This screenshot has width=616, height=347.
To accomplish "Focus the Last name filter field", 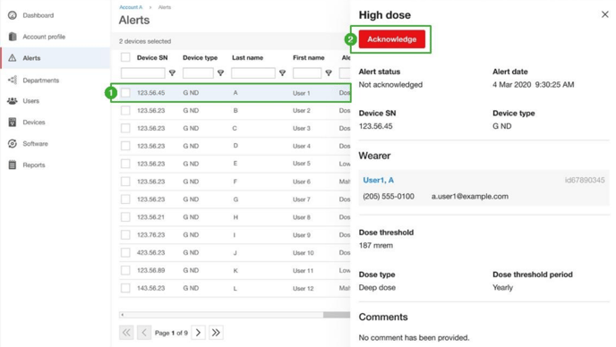I will [253, 73].
